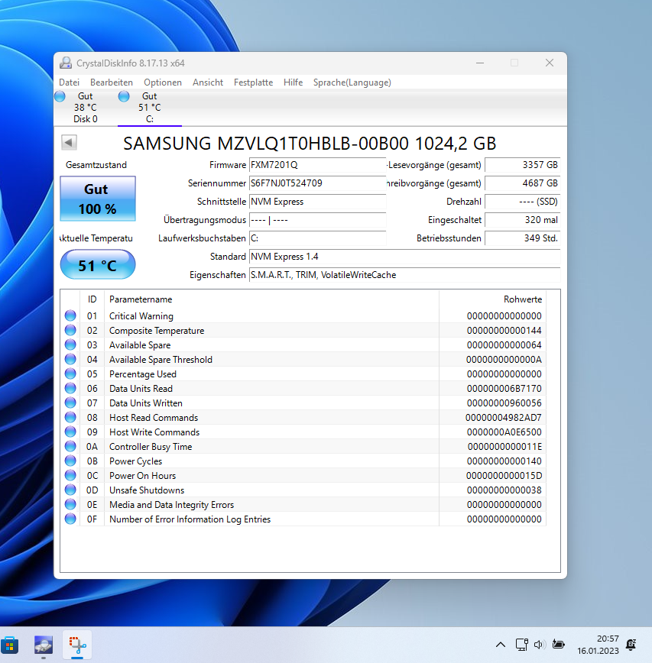Click the network tray icon
The width and height of the screenshot is (652, 663).
click(522, 645)
